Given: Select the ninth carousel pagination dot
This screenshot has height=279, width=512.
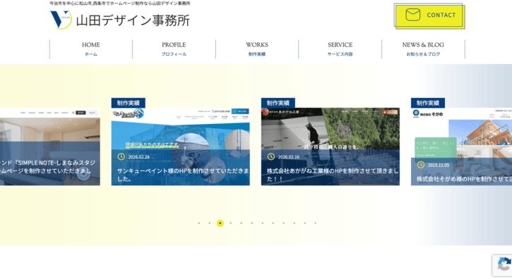Looking at the screenshot, I should coord(284,223).
